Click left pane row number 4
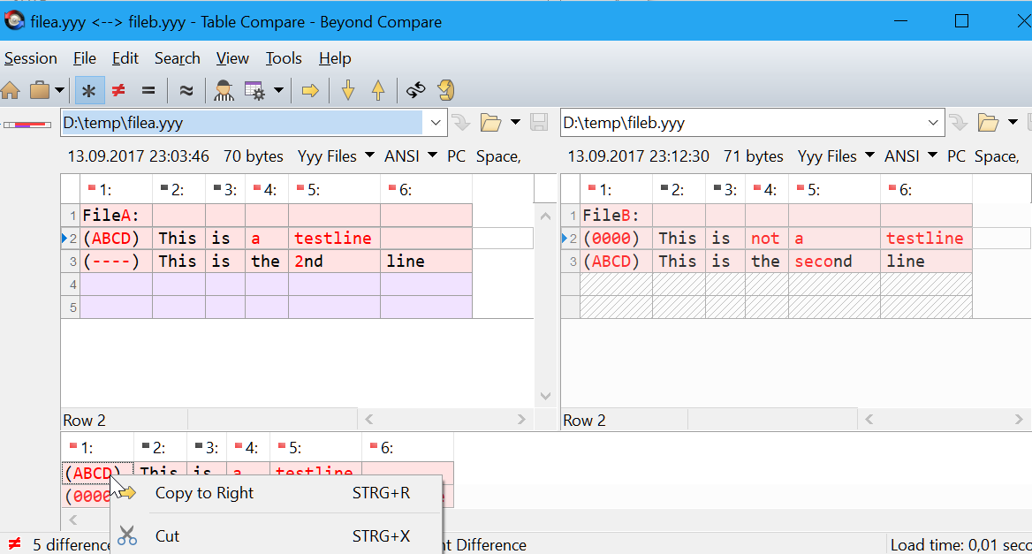The width and height of the screenshot is (1032, 554). click(x=71, y=285)
